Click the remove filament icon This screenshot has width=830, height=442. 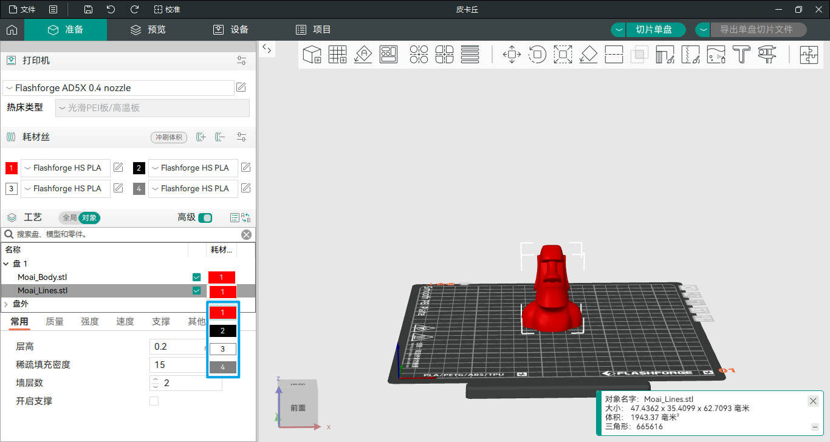tap(221, 137)
